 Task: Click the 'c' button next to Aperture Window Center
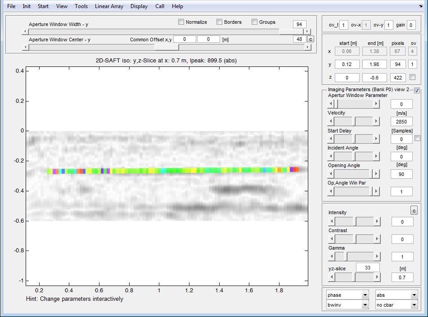point(311,39)
